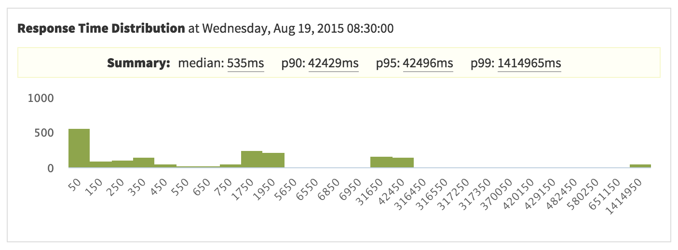Click the p95 42496ms value

pyautogui.click(x=428, y=63)
